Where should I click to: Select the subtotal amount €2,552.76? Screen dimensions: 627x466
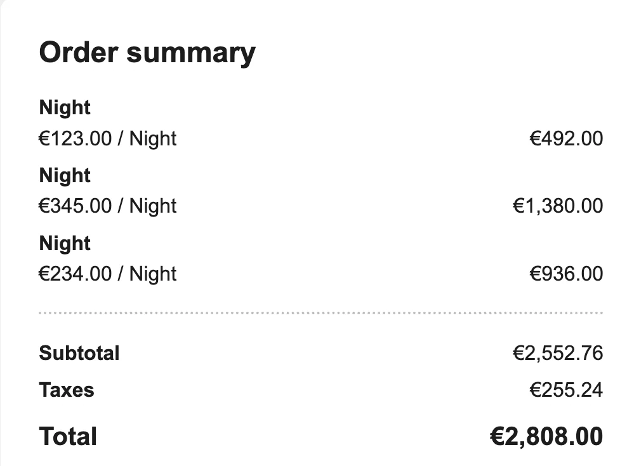557,353
